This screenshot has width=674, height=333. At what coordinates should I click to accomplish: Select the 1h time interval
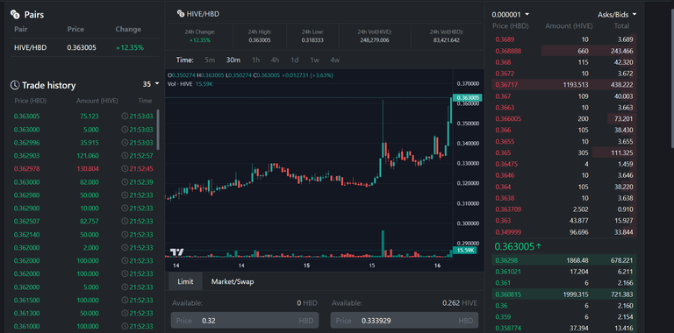[255, 60]
